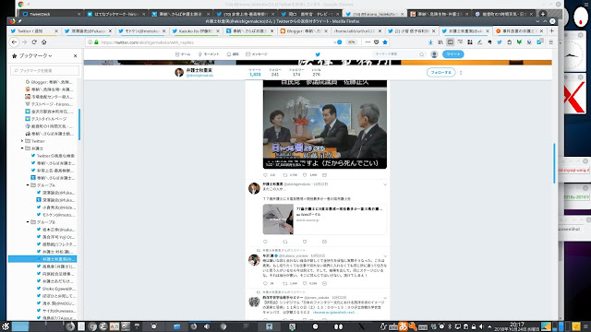Open the Library icon in Firefox toolbar
591x332 pixels.
click(x=440, y=42)
